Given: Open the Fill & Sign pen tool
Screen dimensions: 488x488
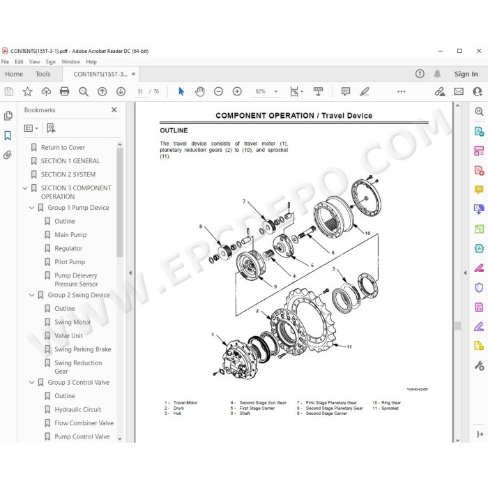Looking at the screenshot, I should pos(479,327).
